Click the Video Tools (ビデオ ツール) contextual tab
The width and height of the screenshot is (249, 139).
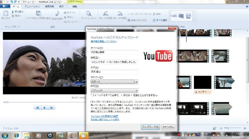75,2
